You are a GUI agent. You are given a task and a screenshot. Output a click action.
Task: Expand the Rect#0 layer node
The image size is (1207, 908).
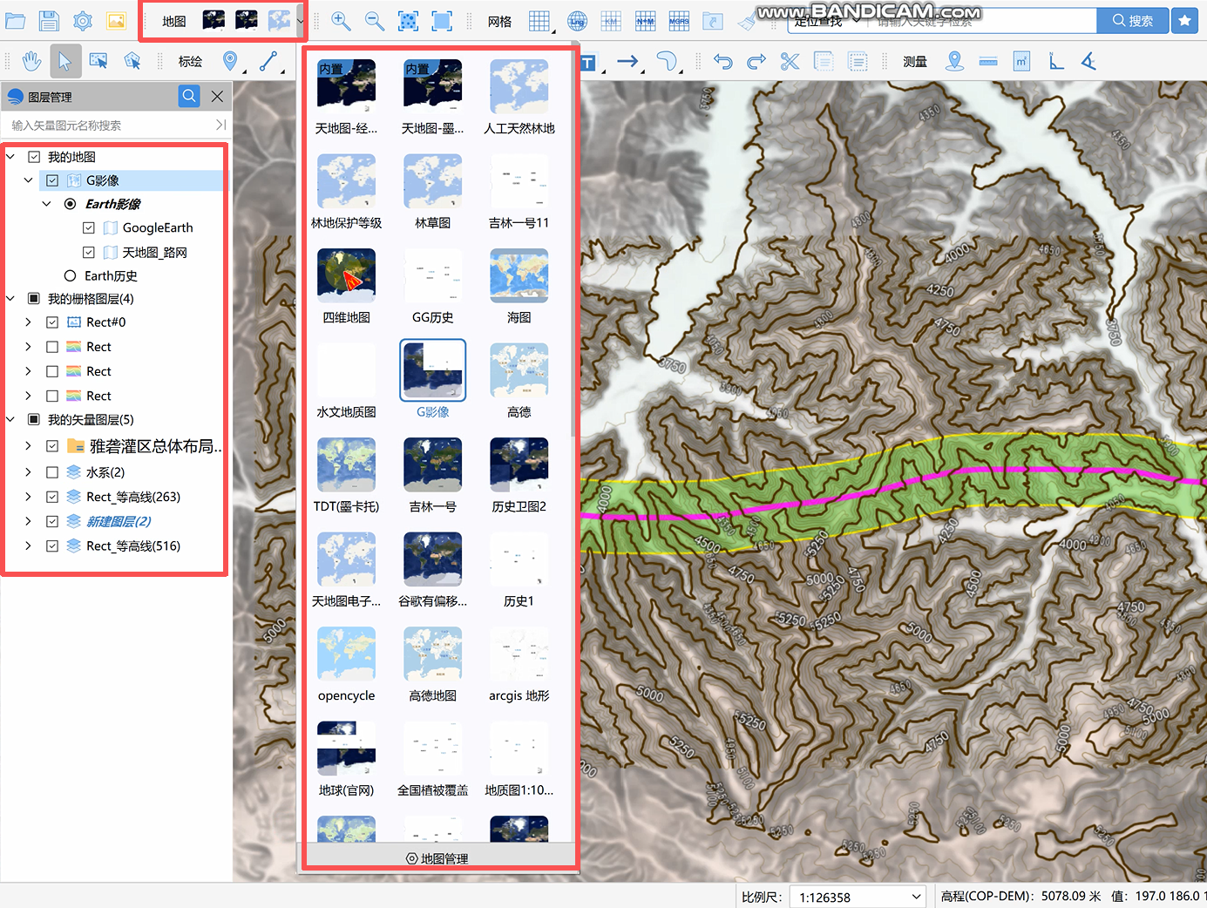(29, 322)
